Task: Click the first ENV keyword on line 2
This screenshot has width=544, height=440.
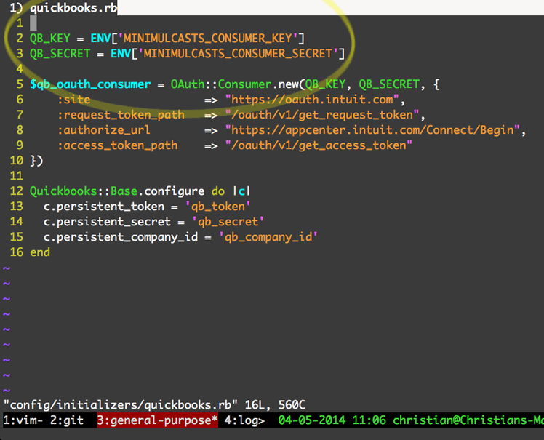Action: coord(100,38)
